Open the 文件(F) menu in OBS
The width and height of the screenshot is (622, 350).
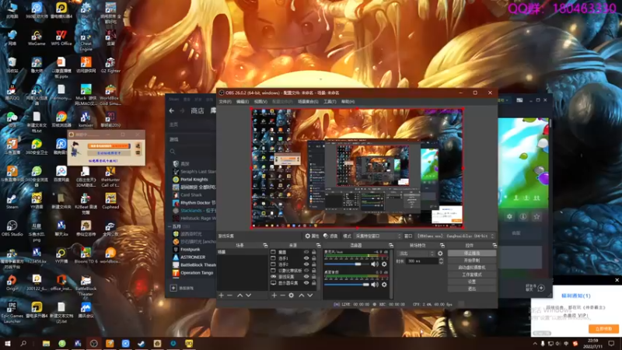(225, 102)
